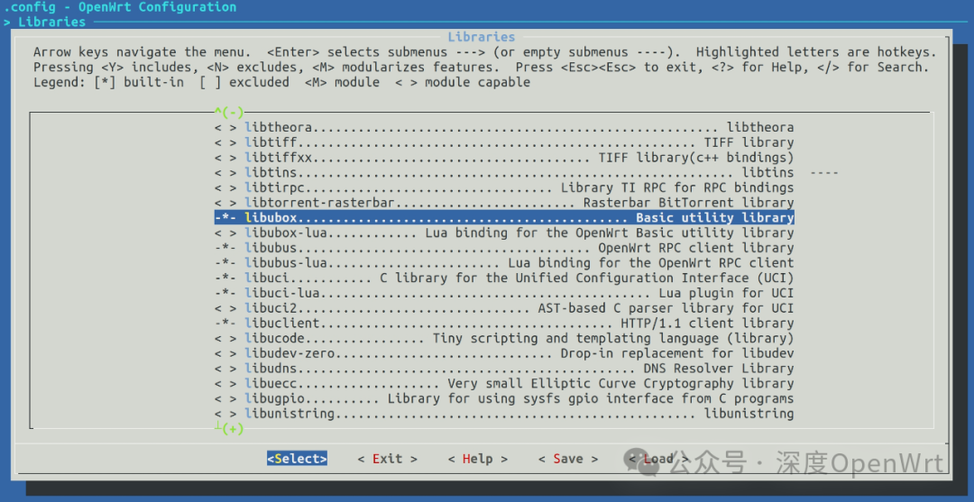Toggle the libtorrent-rasterbar selection bracket

pyautogui.click(x=225, y=203)
